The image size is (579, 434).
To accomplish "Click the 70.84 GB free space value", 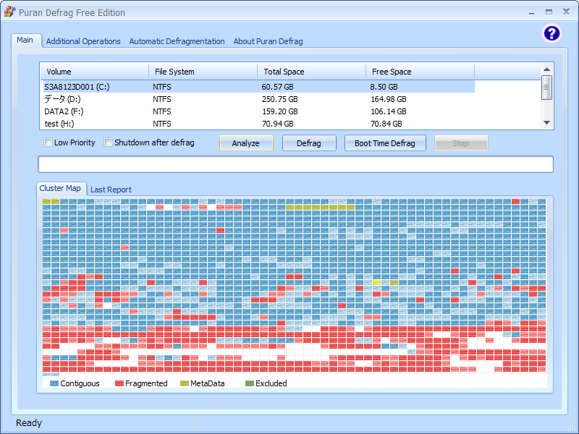I will (x=386, y=124).
